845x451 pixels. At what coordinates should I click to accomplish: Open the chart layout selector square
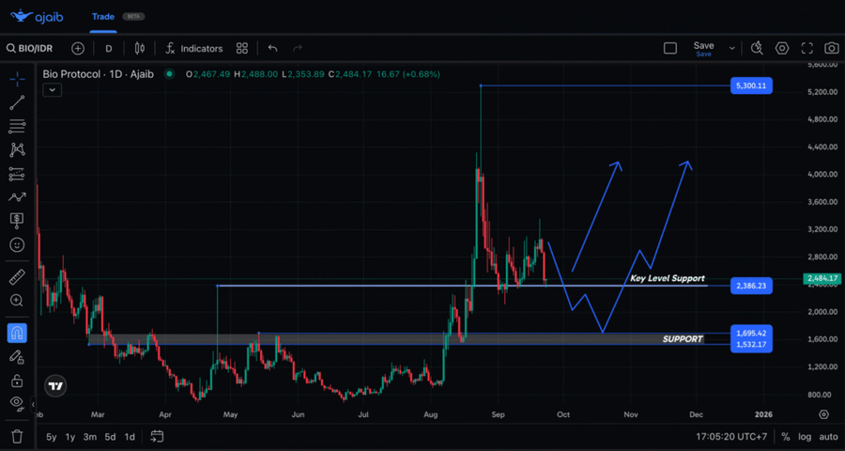point(670,49)
